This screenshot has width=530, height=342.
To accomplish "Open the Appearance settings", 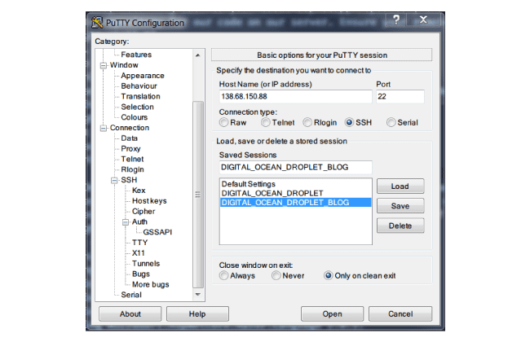I will tap(143, 76).
